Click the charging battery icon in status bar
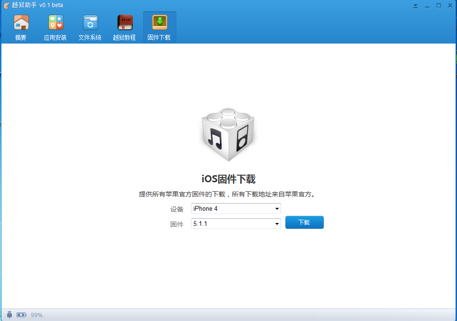Screen dimensions: 457x321 click(22, 315)
